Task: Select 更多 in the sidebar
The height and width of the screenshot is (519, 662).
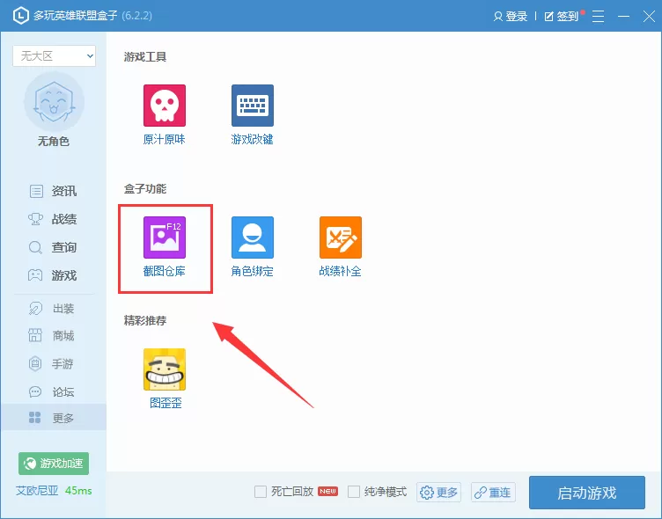Action: 53,417
